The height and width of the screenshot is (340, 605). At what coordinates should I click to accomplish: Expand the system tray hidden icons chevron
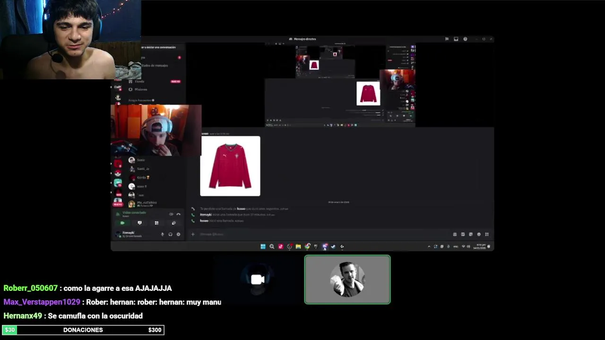[429, 246]
